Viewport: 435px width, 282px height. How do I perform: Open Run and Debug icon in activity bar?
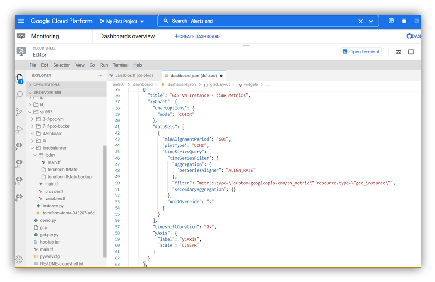19,129
